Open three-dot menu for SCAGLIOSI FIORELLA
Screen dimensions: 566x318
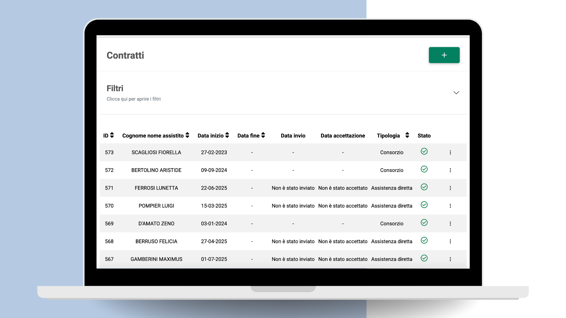[450, 153]
